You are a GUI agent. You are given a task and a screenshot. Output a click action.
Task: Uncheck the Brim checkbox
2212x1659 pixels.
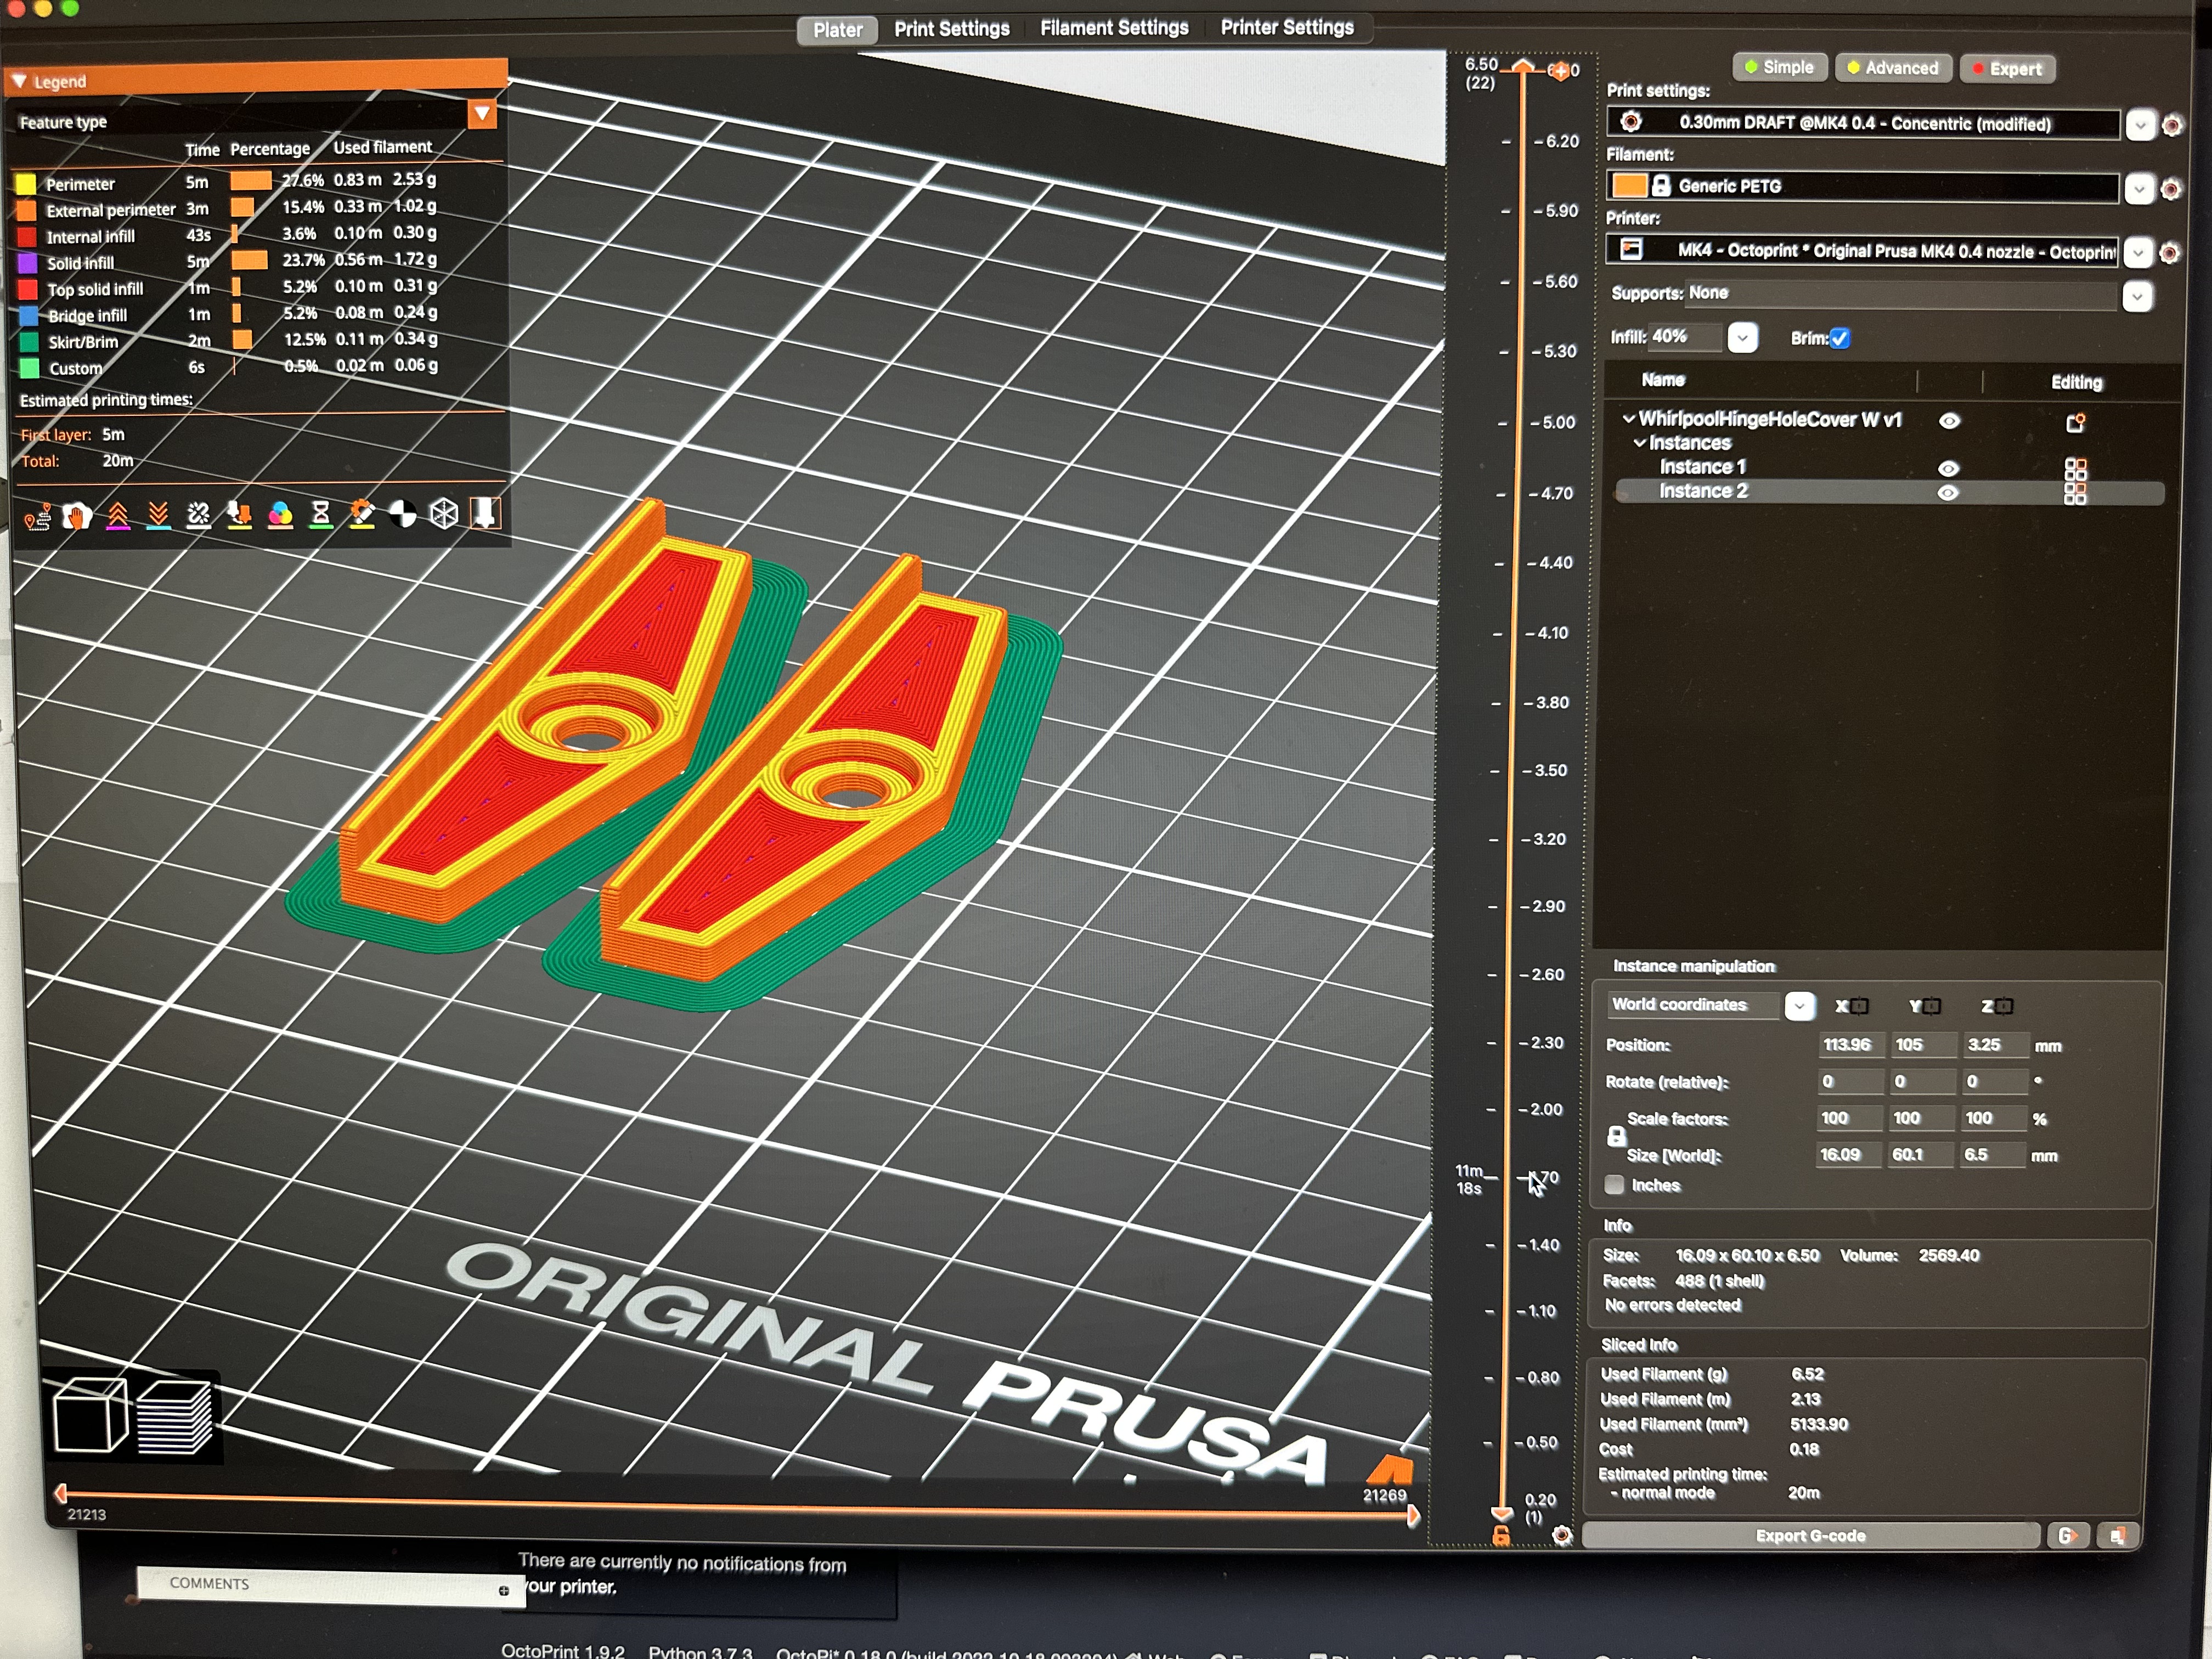[1839, 338]
